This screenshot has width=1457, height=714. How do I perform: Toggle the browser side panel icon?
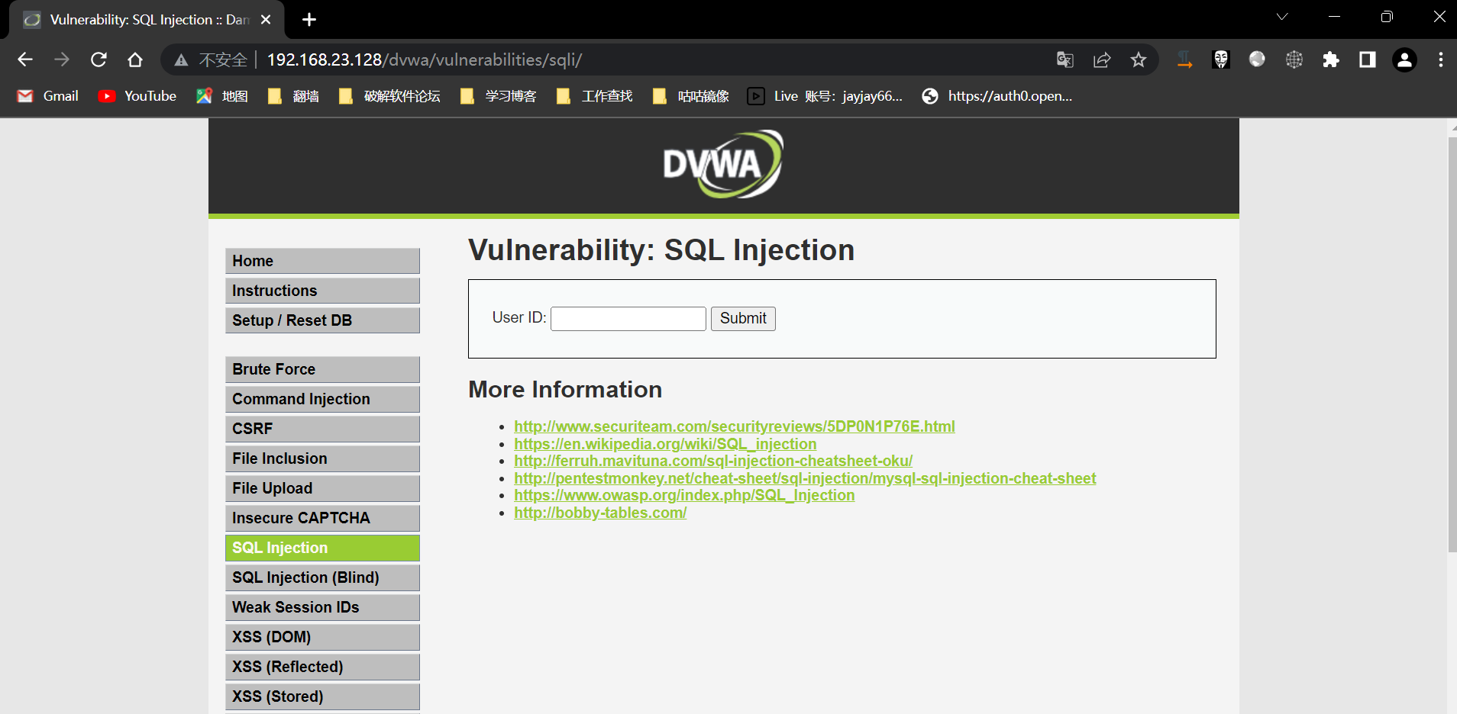point(1367,59)
